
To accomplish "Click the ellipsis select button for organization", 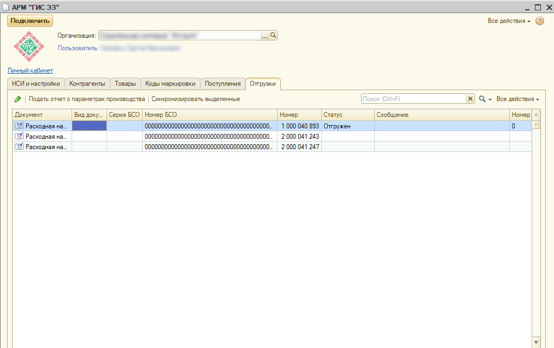I will 265,36.
